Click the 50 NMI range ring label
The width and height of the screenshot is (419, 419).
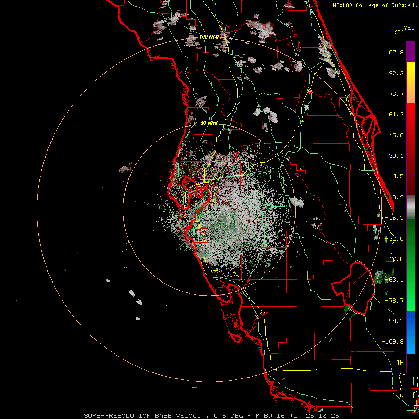[x=209, y=123]
